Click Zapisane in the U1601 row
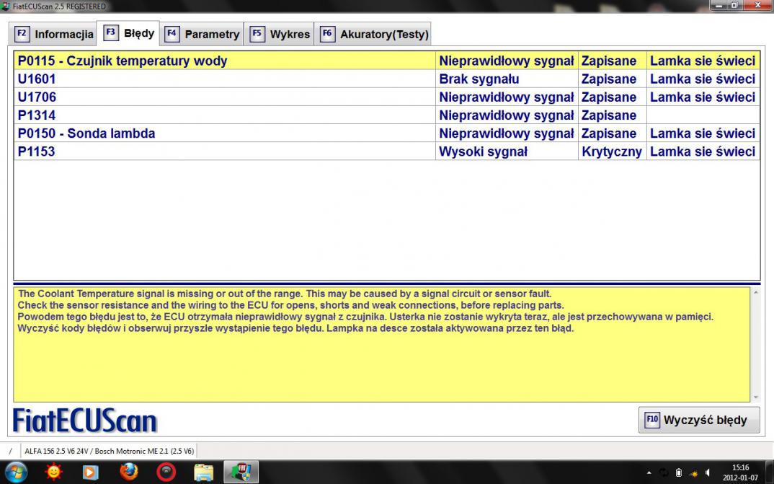The width and height of the screenshot is (774, 484). (609, 79)
